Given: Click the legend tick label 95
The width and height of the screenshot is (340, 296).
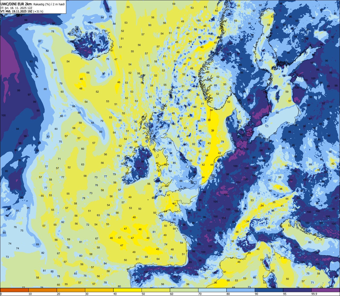Looking at the screenshot, I should [285, 294].
